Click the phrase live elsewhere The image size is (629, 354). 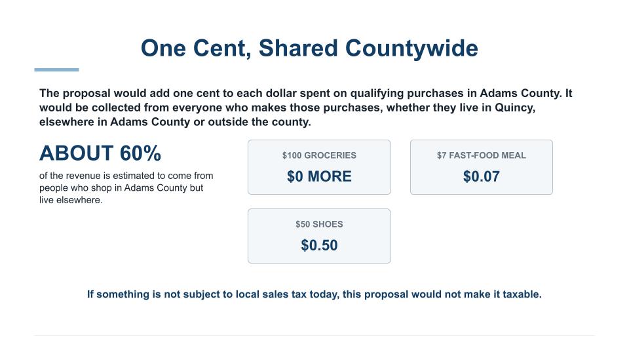(70, 200)
